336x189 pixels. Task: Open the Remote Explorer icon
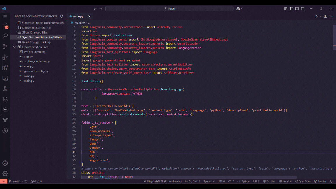tap(5, 78)
